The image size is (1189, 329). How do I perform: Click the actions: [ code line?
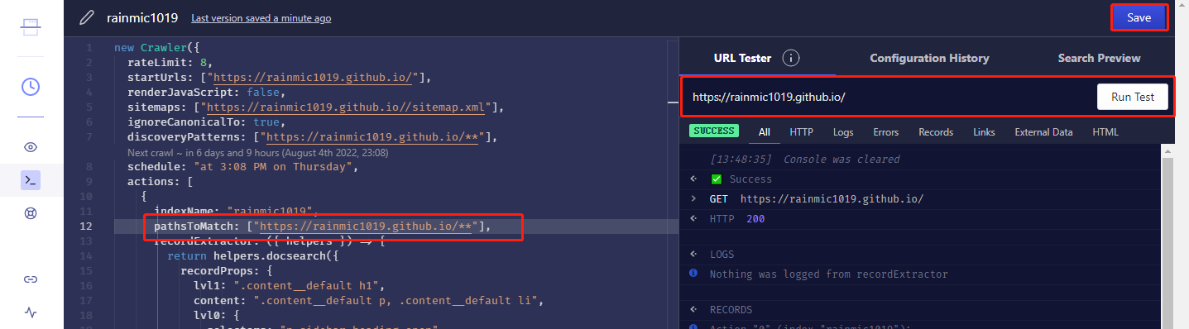point(160,181)
